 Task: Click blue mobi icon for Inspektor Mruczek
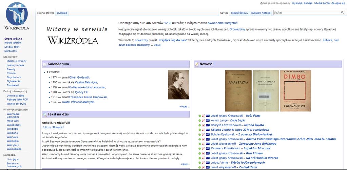(208, 149)
